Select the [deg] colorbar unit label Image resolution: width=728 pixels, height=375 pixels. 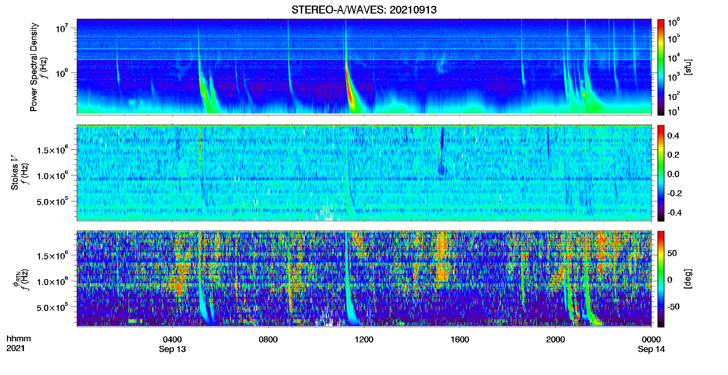pyautogui.click(x=688, y=279)
